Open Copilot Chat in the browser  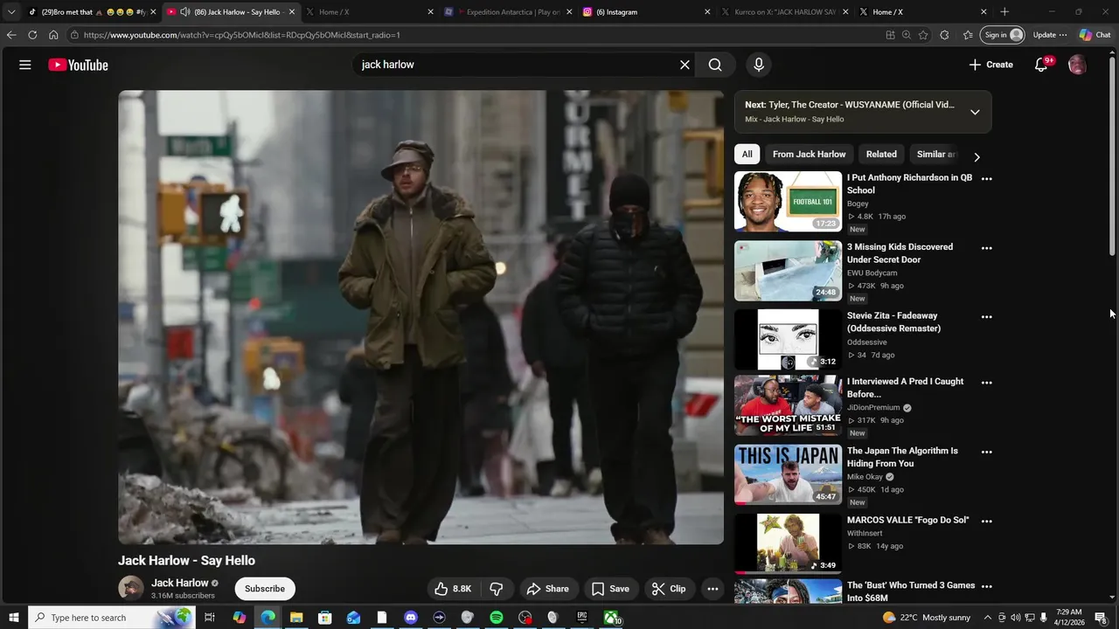[1095, 35]
